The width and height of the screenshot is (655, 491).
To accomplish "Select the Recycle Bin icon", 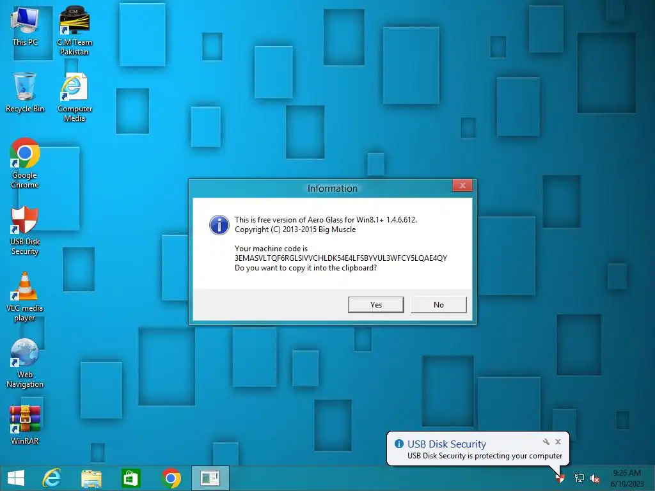I will pyautogui.click(x=25, y=92).
